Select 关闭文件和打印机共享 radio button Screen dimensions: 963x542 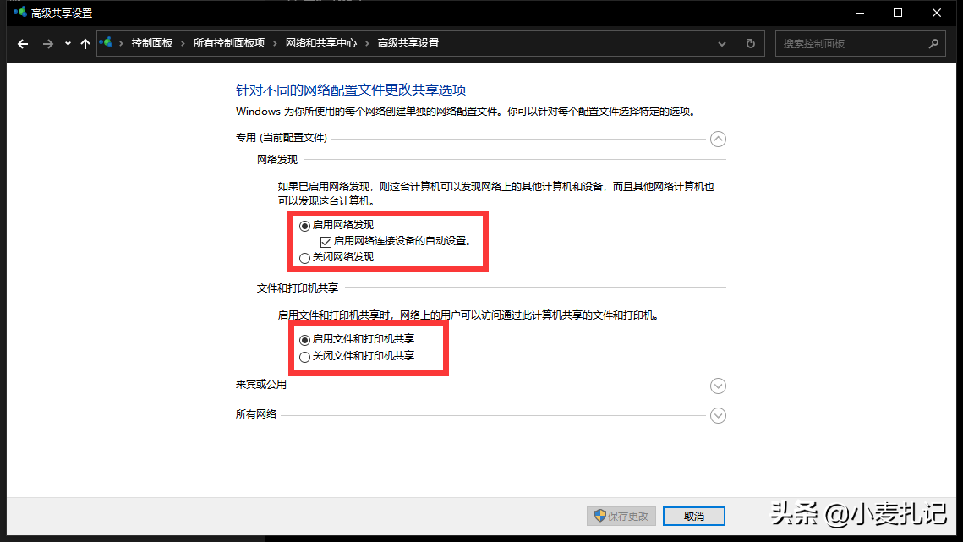coord(304,357)
